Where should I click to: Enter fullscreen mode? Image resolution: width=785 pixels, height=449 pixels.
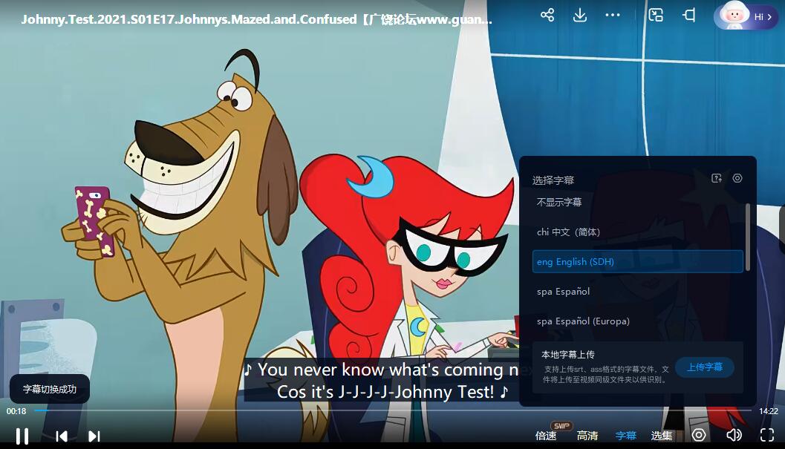pos(767,435)
